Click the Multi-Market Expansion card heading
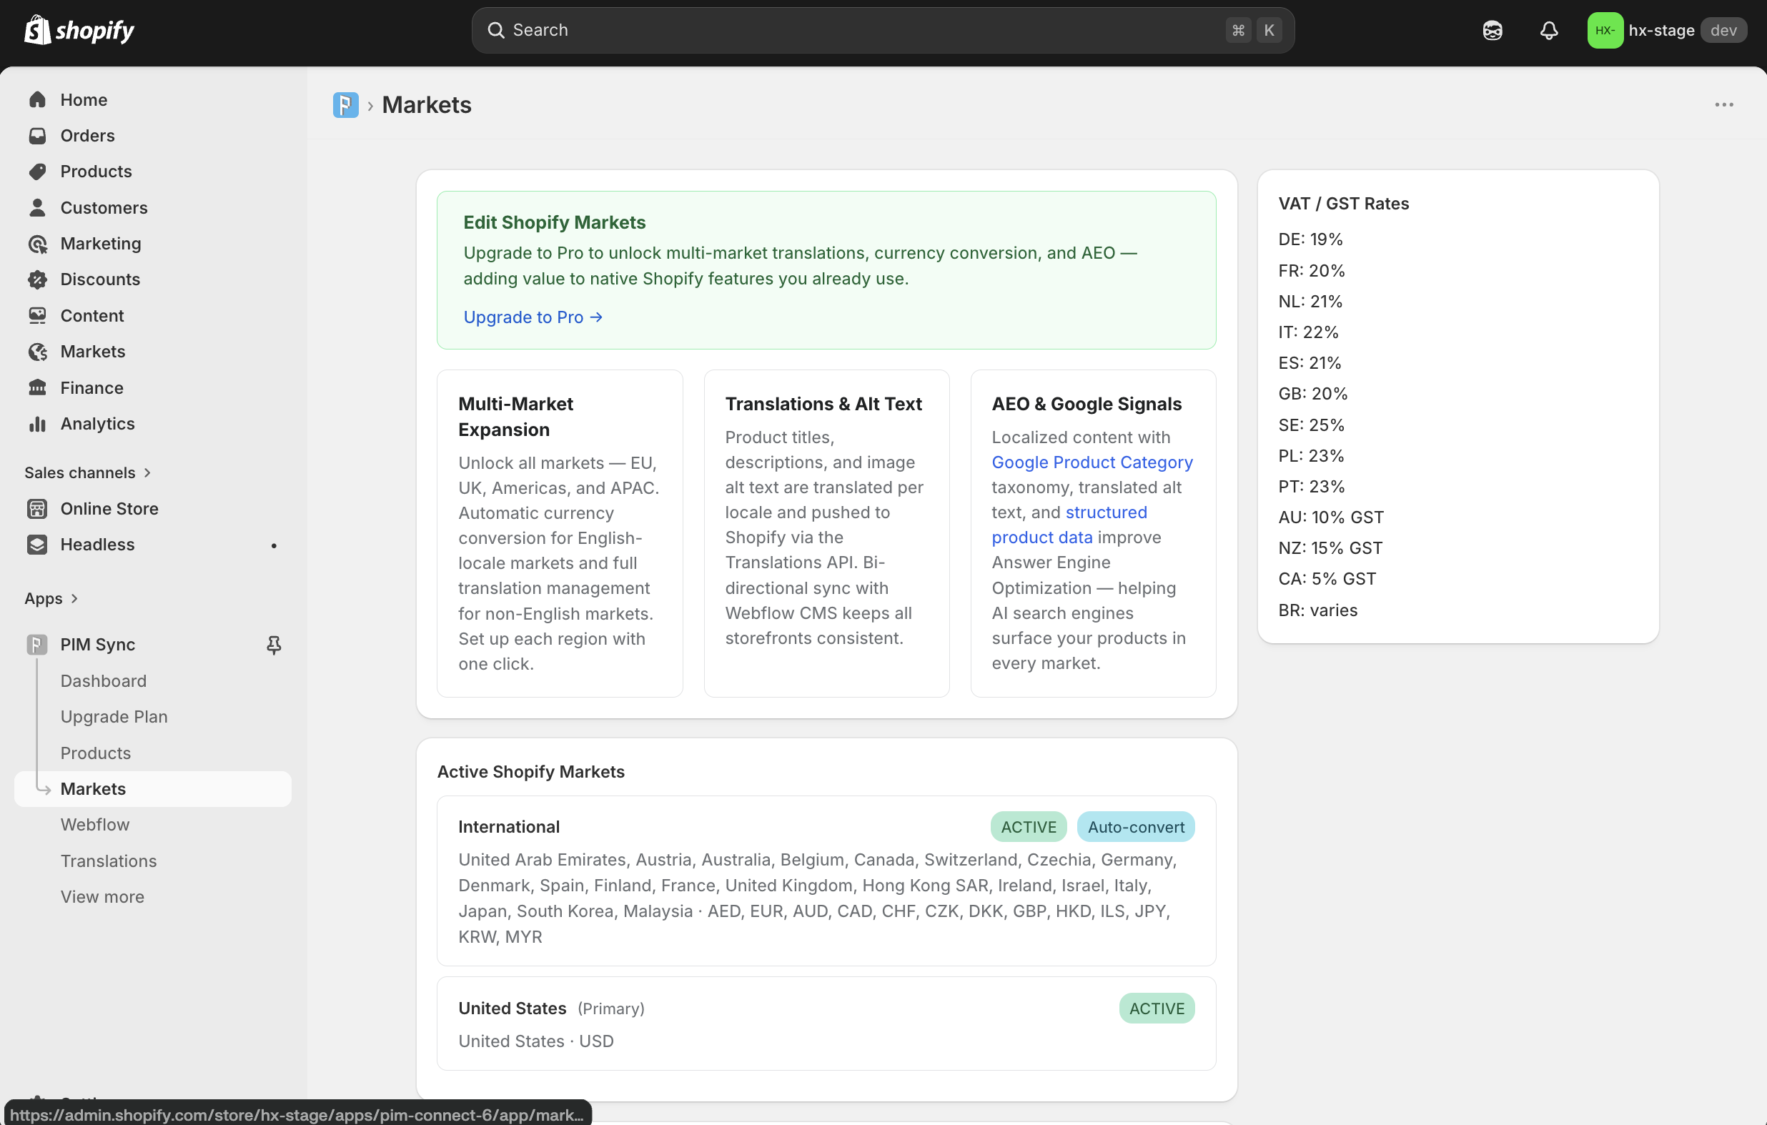 (516, 417)
